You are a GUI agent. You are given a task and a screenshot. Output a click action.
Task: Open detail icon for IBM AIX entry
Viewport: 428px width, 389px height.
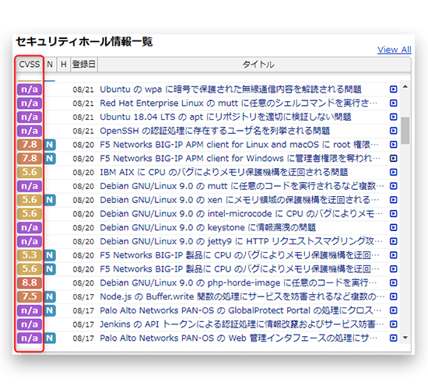pos(393,172)
